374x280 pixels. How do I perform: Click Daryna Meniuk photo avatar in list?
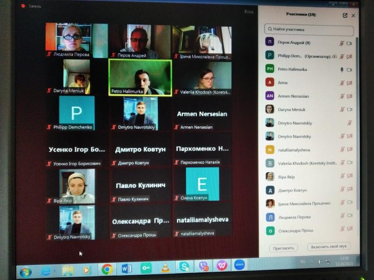coord(270,109)
